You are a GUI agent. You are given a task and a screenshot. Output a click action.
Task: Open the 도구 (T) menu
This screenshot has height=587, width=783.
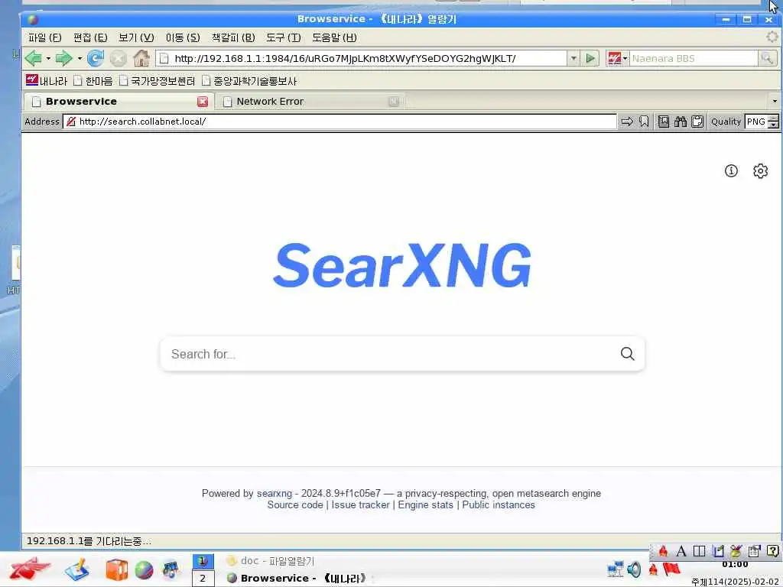point(283,37)
